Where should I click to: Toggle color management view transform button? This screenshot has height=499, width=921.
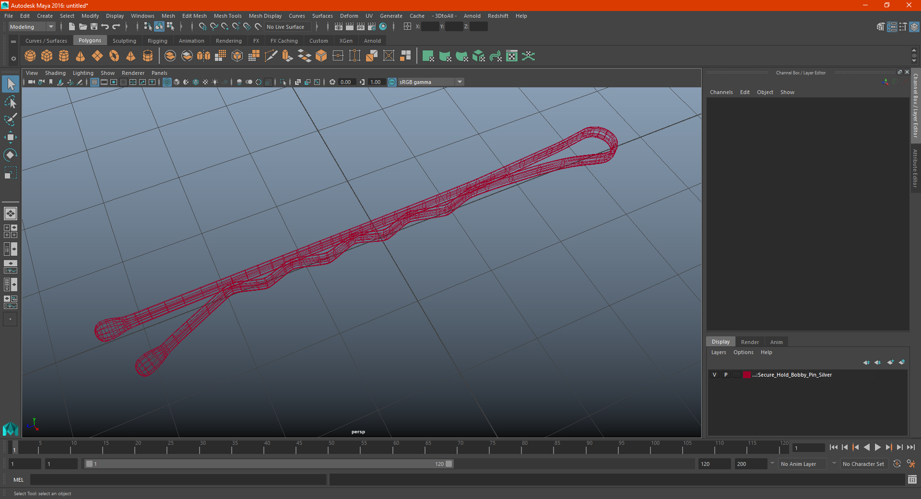392,82
